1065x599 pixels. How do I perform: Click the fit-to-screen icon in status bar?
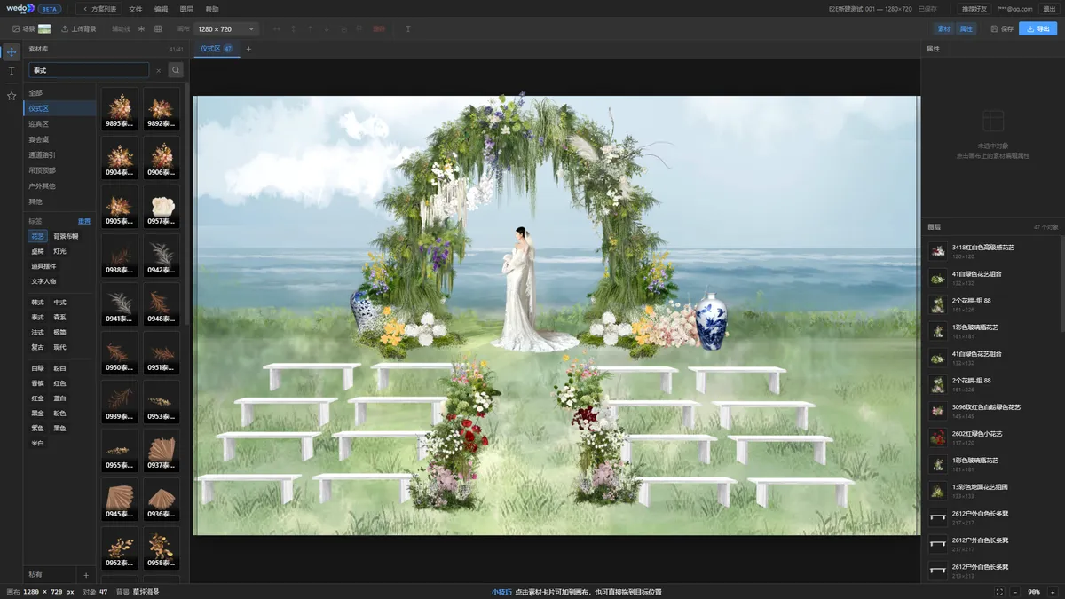pyautogui.click(x=999, y=592)
